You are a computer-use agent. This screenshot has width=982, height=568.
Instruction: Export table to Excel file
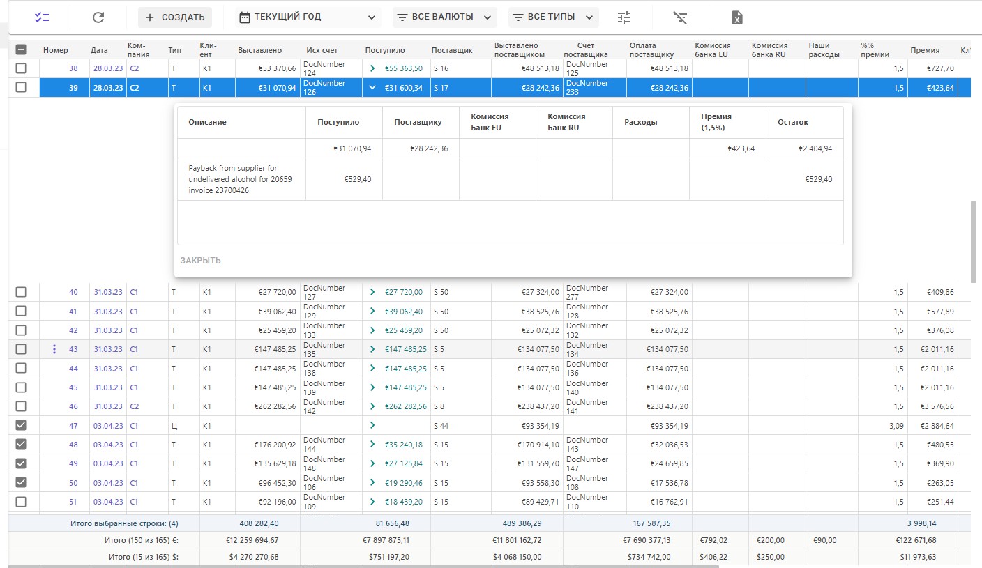point(737,17)
